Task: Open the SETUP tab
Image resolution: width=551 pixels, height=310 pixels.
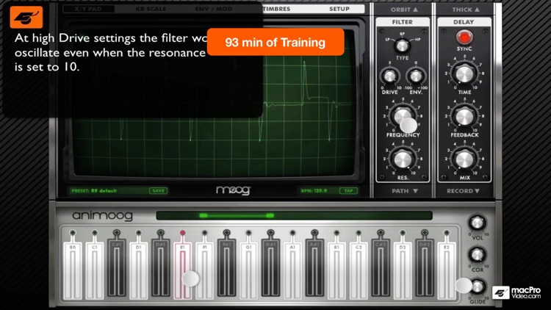Action: (x=339, y=9)
